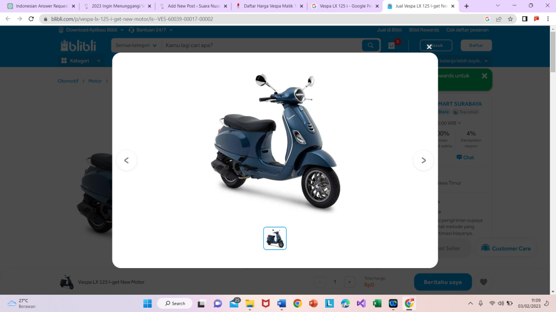The height and width of the screenshot is (312, 556).
Task: Open Mail app from taskbar
Action: (x=235, y=303)
